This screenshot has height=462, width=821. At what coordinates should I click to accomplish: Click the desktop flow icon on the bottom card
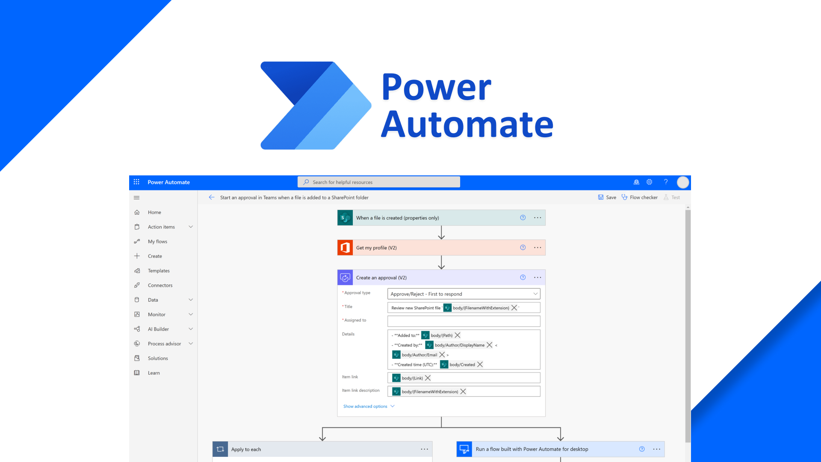pyautogui.click(x=464, y=449)
